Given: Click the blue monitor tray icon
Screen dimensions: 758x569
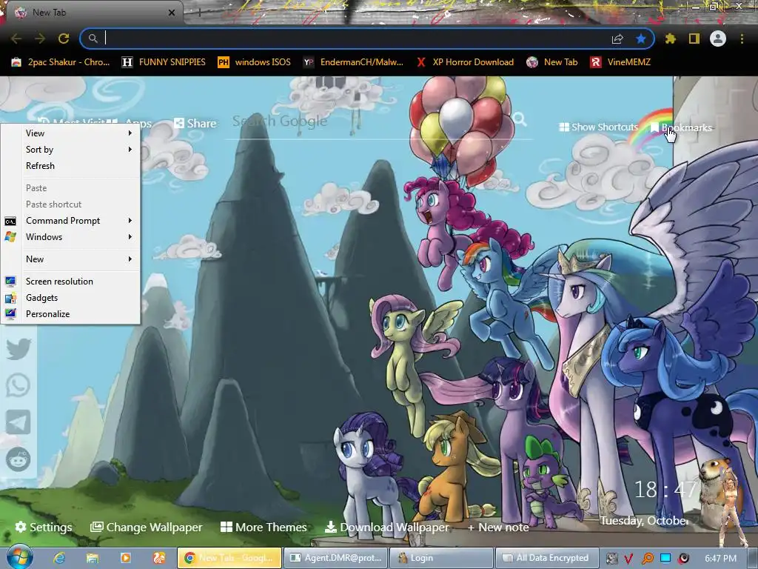Looking at the screenshot, I should click(x=665, y=559).
